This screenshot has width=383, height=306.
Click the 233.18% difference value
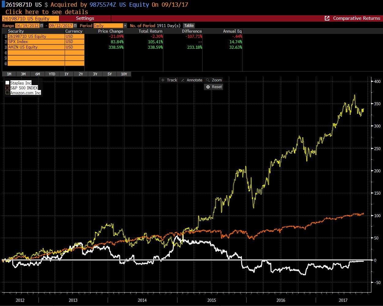coord(195,47)
